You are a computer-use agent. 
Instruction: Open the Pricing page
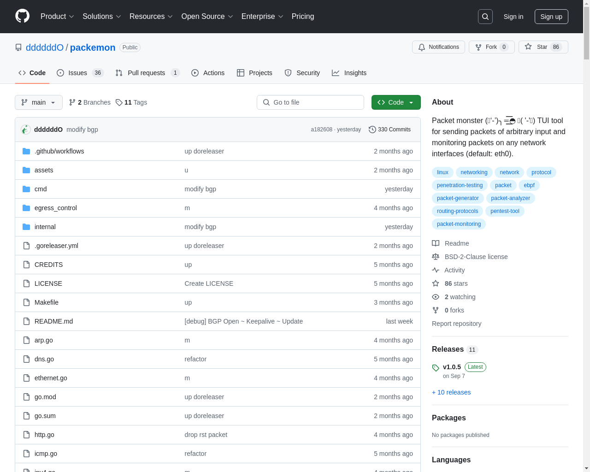(x=303, y=17)
